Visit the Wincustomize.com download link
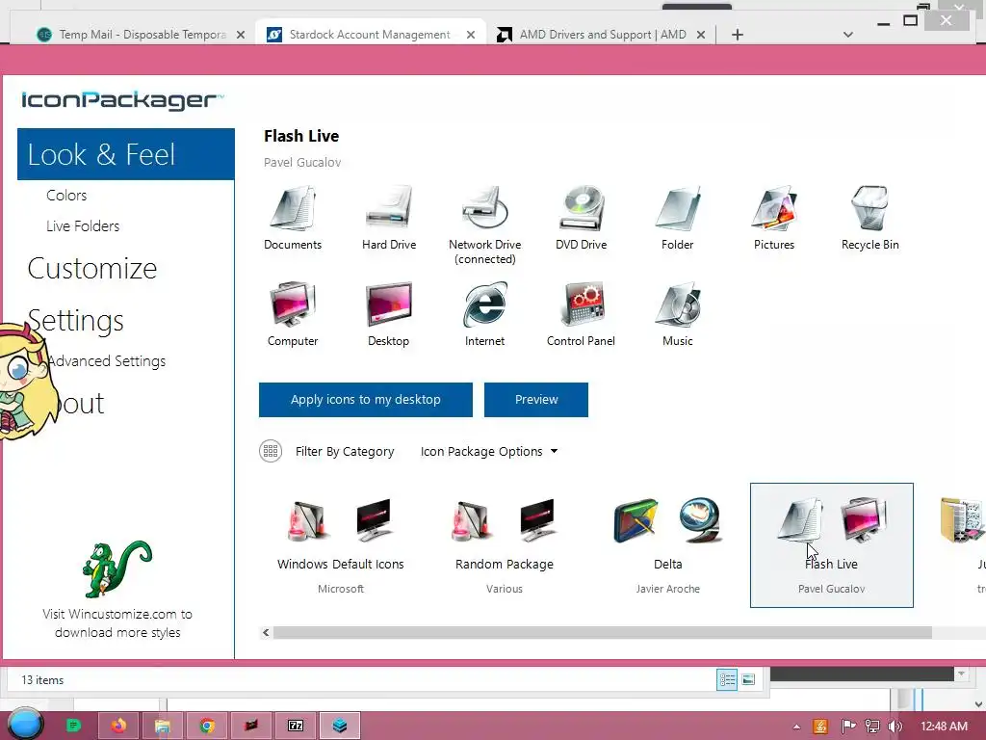 (117, 623)
